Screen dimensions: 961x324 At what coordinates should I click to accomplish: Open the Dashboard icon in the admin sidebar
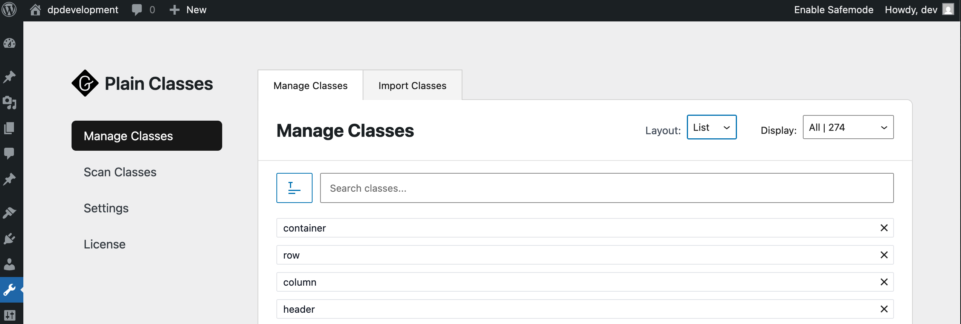pos(9,44)
